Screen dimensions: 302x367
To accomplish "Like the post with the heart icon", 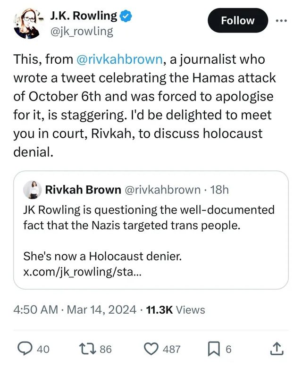I will [x=151, y=349].
